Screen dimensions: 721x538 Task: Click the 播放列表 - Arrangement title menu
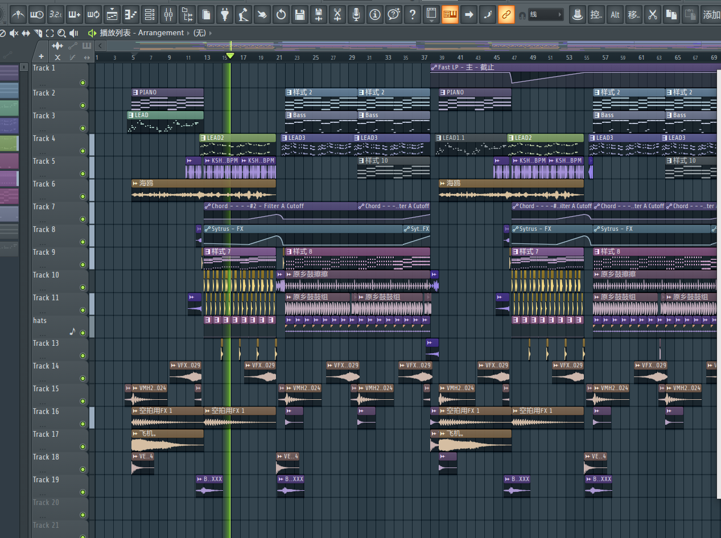tap(142, 33)
